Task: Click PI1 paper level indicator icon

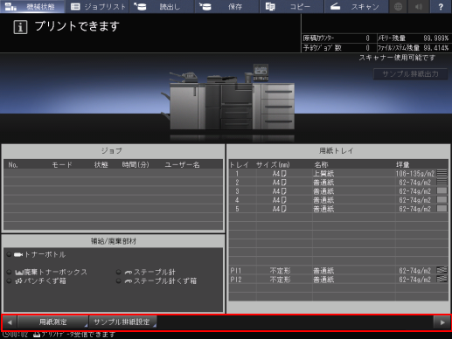Action: pos(442,270)
